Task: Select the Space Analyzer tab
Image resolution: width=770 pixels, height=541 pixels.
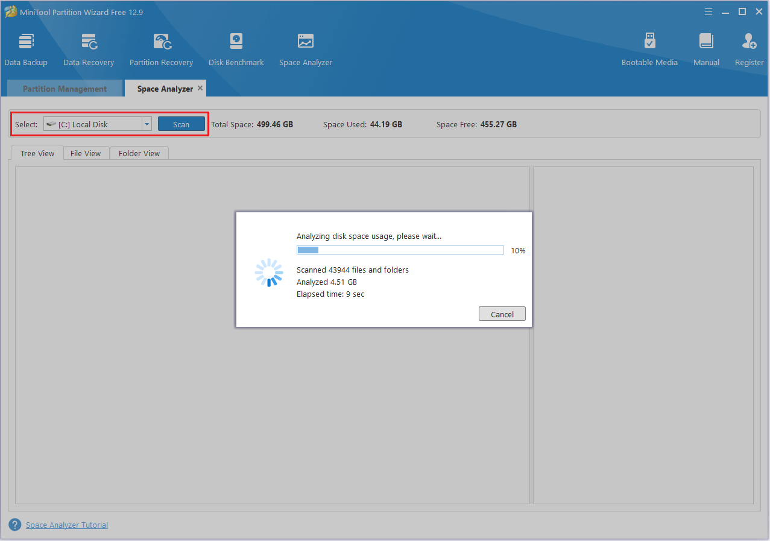Action: click(x=165, y=89)
